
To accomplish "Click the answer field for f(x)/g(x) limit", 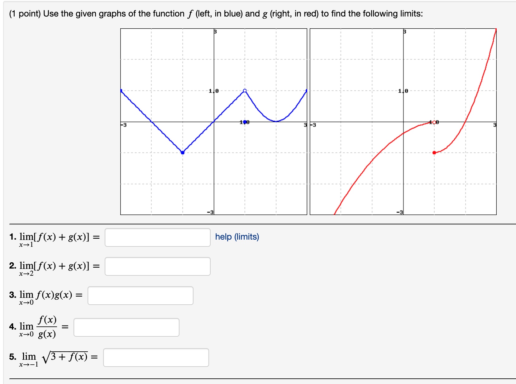I will pyautogui.click(x=126, y=327).
